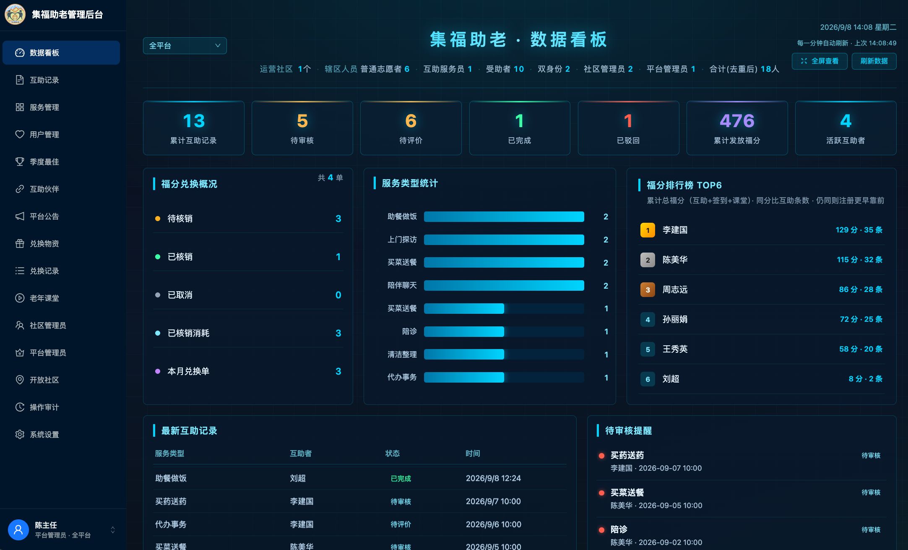Select the 兑换物资 gift icon
The width and height of the screenshot is (908, 550).
pyautogui.click(x=20, y=243)
